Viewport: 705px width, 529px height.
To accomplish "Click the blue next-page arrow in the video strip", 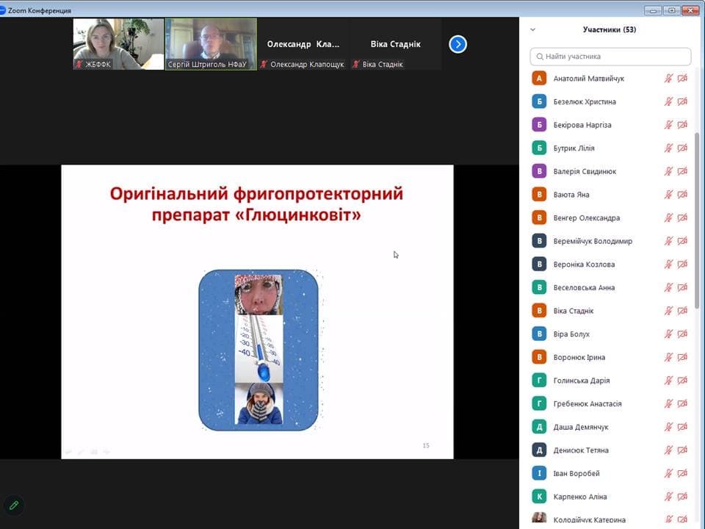I will tap(458, 44).
